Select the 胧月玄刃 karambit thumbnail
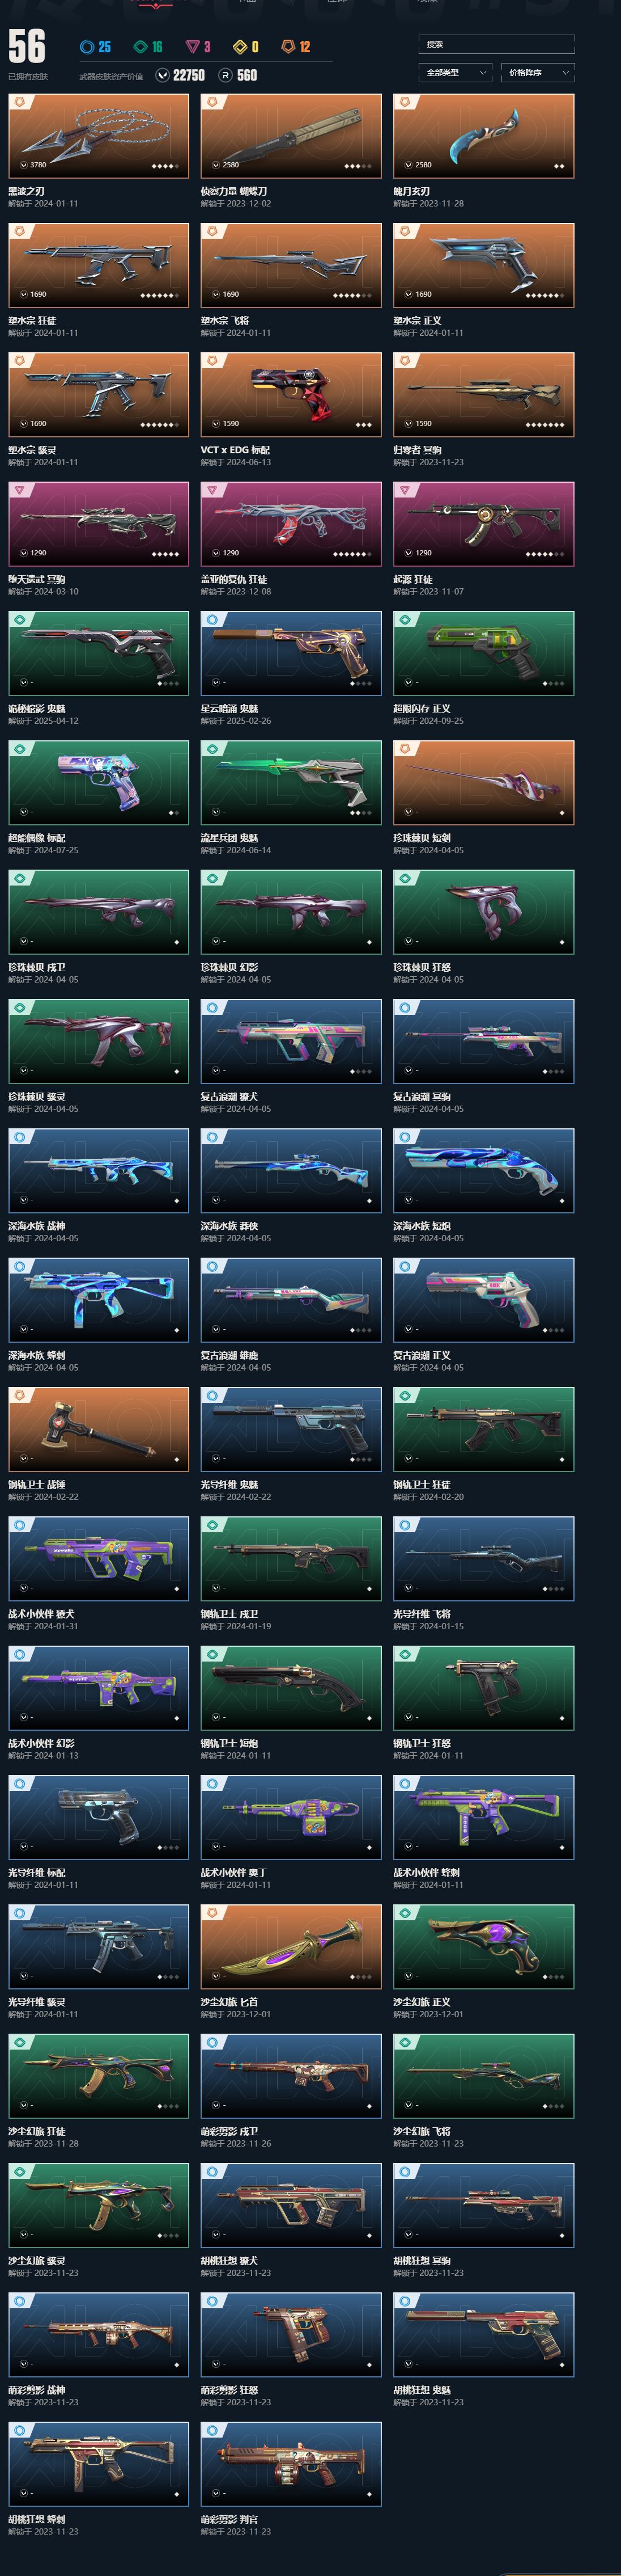 pos(483,136)
